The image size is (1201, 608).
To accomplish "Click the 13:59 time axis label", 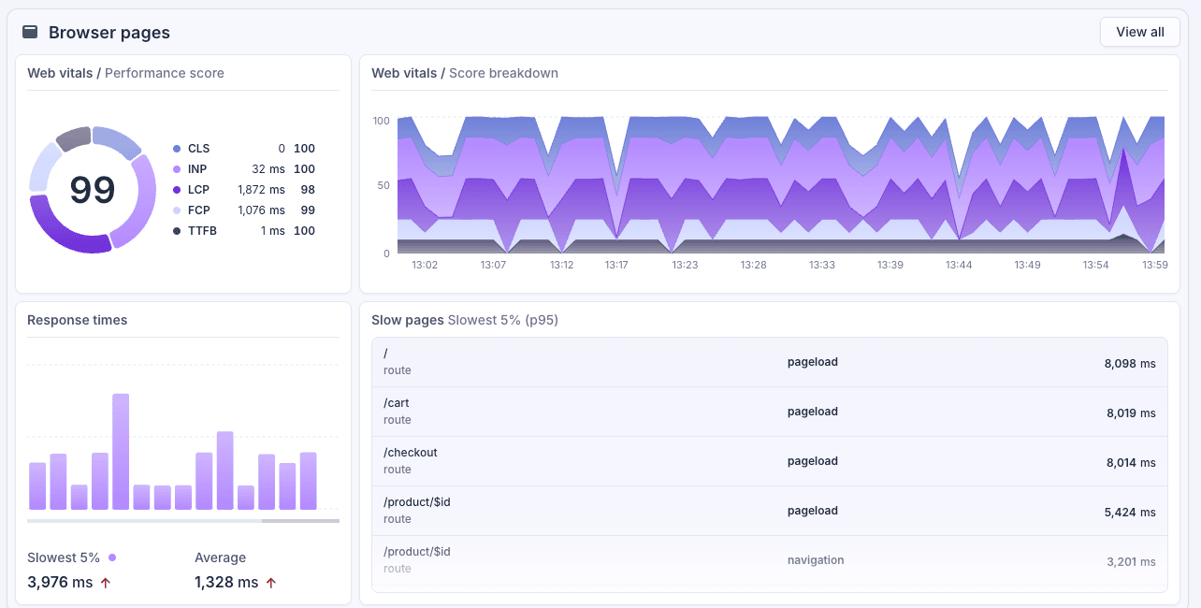I will [1155, 266].
